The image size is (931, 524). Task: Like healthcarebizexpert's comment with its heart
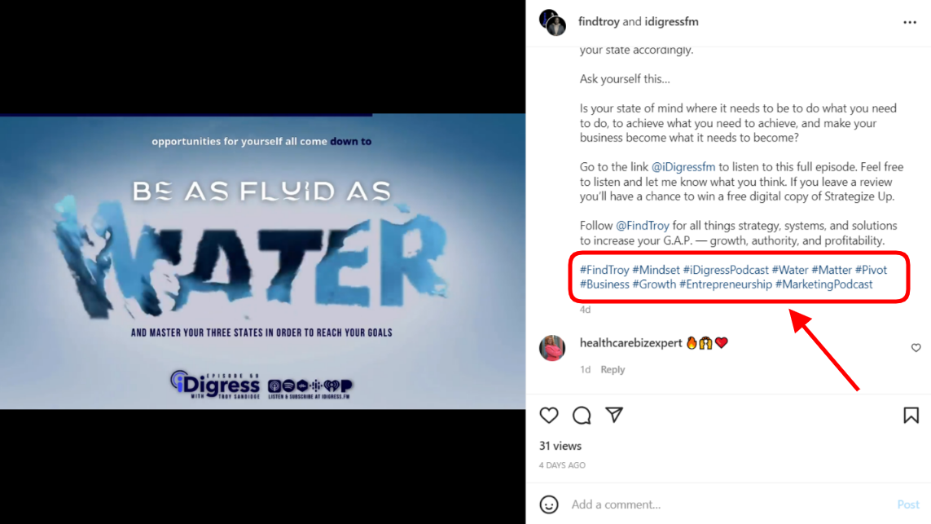pyautogui.click(x=916, y=347)
